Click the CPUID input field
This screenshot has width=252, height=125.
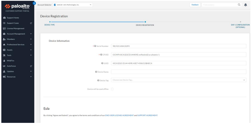click(179, 55)
